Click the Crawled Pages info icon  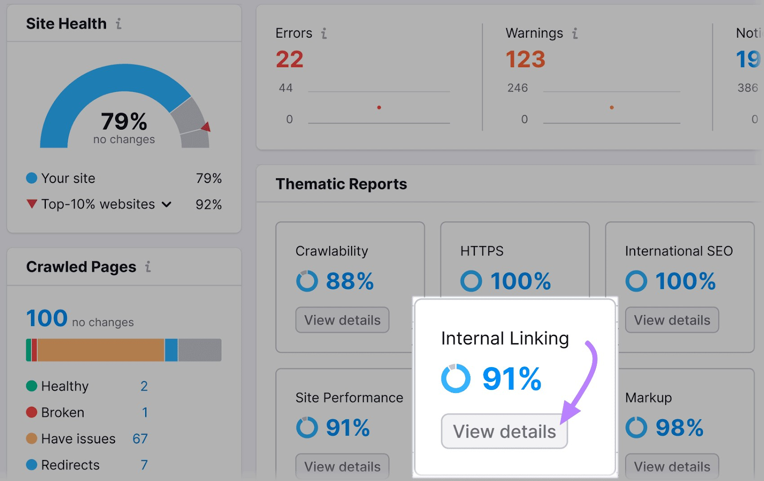click(147, 267)
